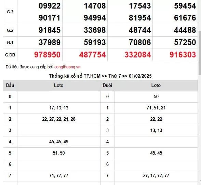The width and height of the screenshot is (201, 185).
Task: Click the Đuôi column header
Action: click(x=107, y=85)
